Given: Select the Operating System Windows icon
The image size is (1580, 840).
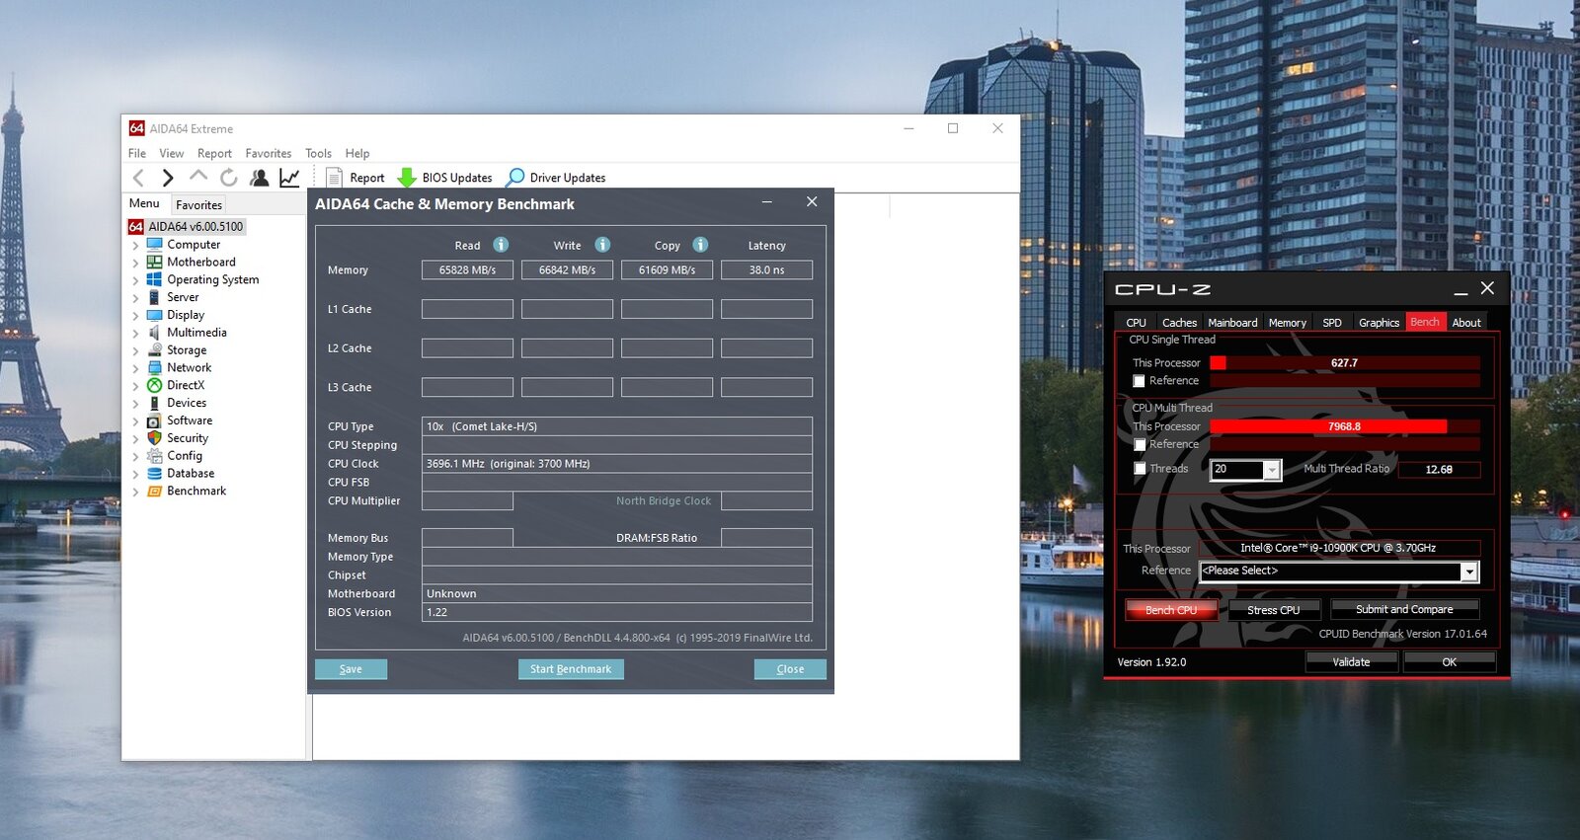Looking at the screenshot, I should tap(154, 279).
